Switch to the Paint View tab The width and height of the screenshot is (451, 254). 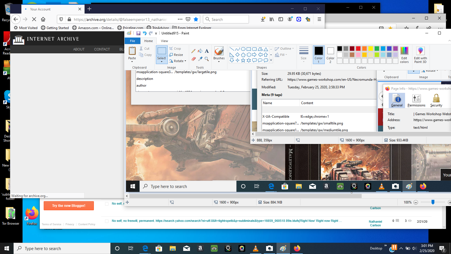tap(165, 41)
